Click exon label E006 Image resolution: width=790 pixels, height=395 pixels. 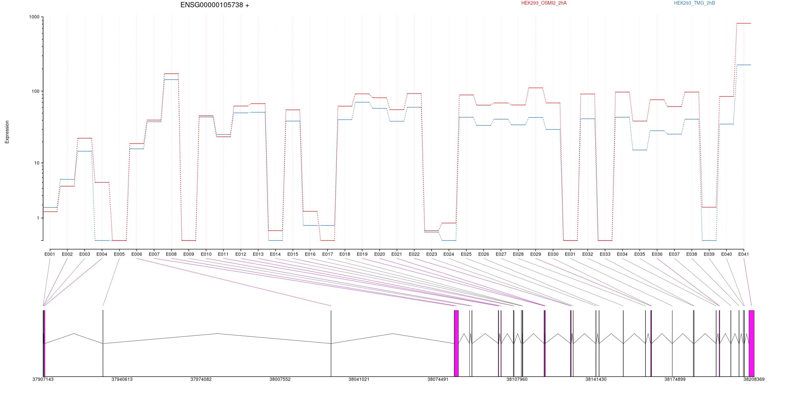[137, 254]
